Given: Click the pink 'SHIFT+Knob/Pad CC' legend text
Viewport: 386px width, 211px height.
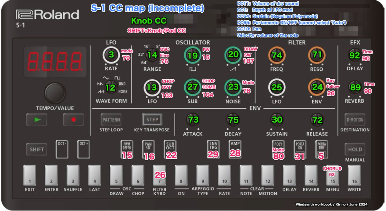Looking at the screenshot, I should [x=157, y=31].
